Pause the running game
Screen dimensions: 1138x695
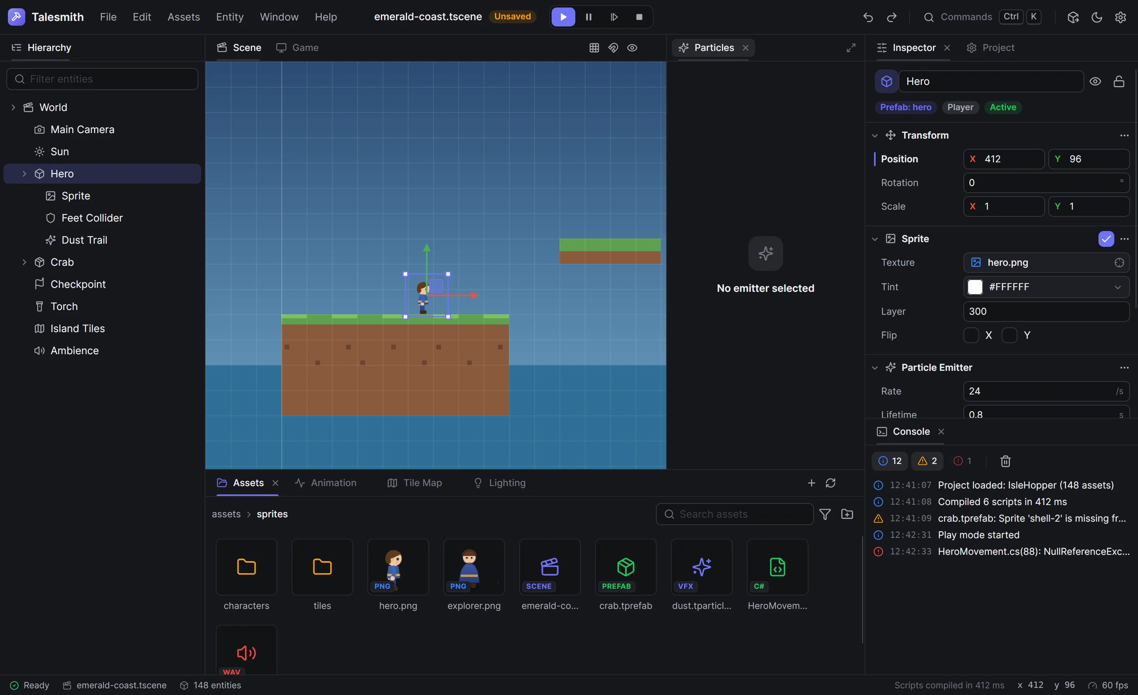588,17
